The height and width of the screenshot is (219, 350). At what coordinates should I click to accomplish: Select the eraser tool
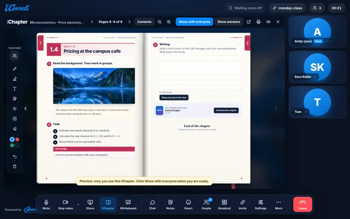pyautogui.click(x=15, y=128)
